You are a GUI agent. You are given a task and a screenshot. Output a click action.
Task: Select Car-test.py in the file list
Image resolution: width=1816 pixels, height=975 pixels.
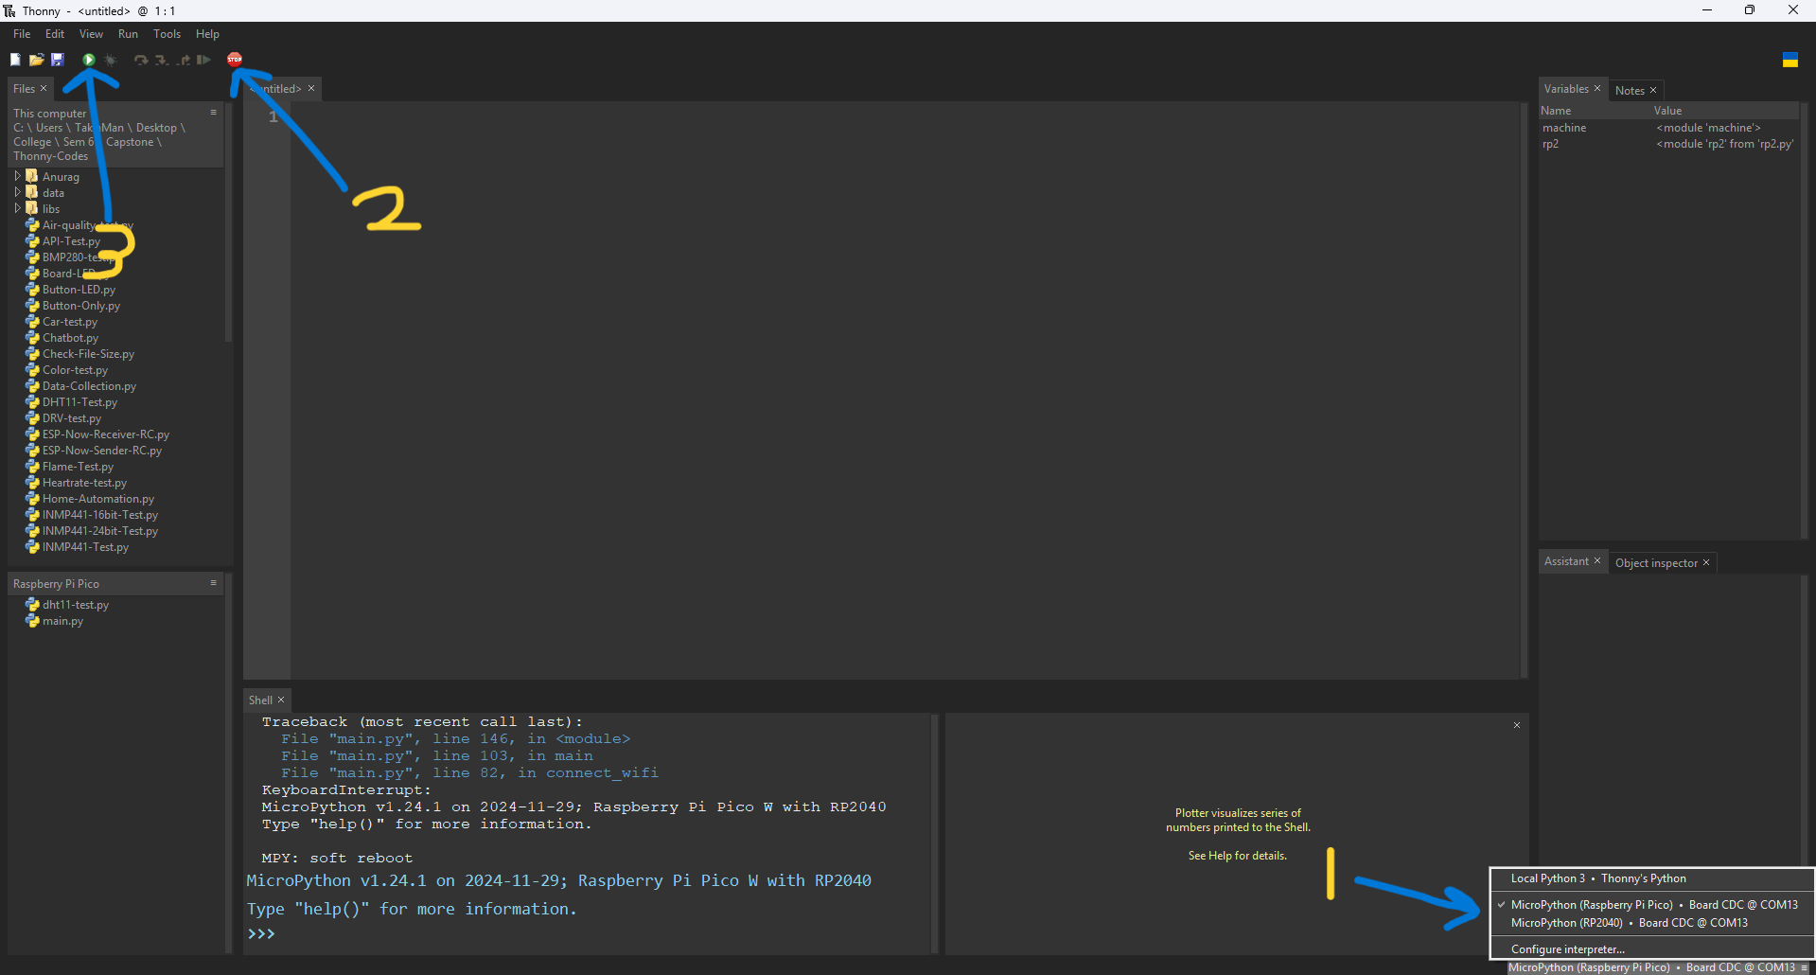pos(69,322)
